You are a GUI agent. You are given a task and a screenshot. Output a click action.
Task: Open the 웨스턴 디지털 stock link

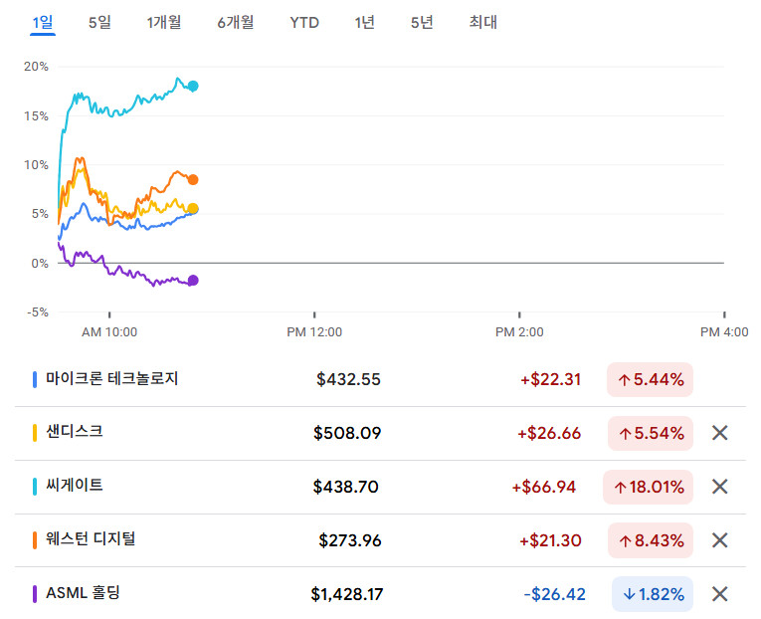pyautogui.click(x=91, y=539)
